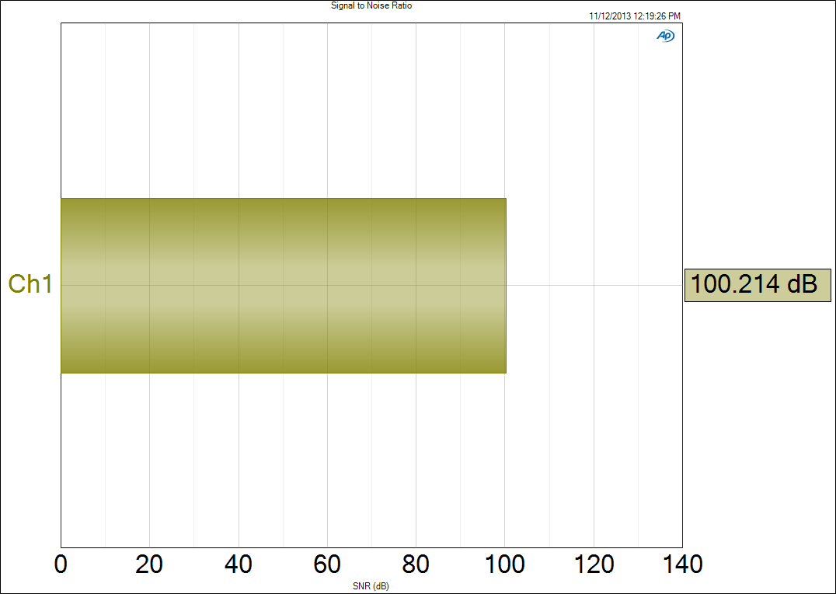
Task: Select the Ch1 SNR bar
Action: pyautogui.click(x=283, y=286)
